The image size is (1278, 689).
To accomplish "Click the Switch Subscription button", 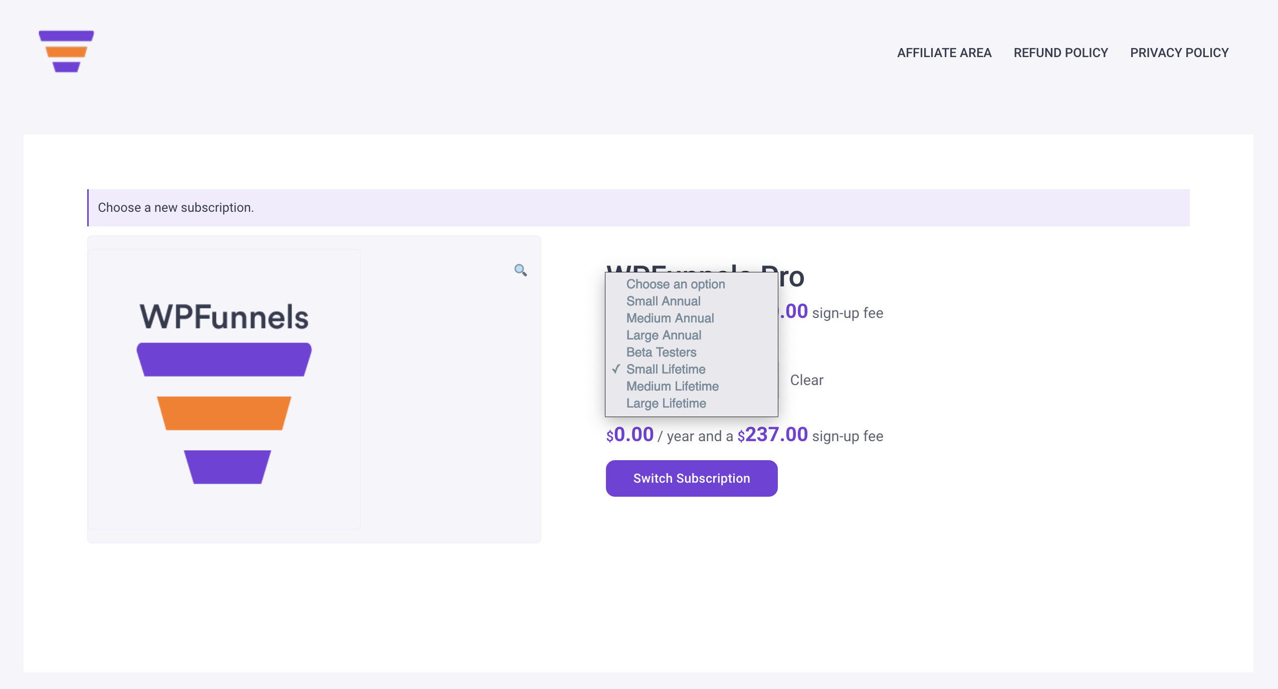I will pos(691,478).
